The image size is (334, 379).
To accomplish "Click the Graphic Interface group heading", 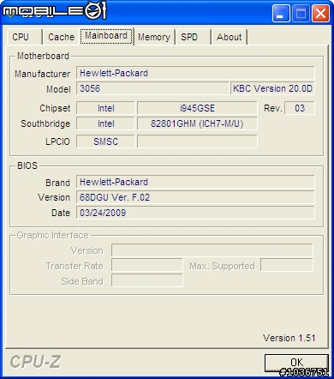I will click(x=52, y=235).
